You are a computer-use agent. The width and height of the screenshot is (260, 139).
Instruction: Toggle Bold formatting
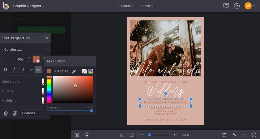[6, 69]
